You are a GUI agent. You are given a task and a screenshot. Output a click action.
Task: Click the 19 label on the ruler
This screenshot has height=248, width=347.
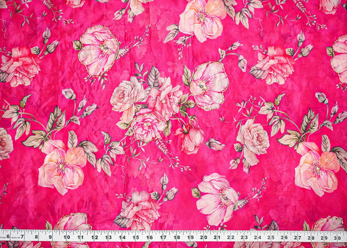[191, 237]
